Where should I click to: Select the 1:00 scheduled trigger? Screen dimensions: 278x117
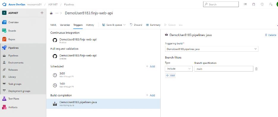coord(103,85)
